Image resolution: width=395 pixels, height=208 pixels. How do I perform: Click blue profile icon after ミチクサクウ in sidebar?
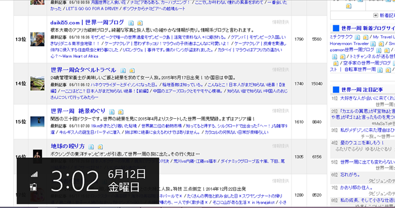pyautogui.click(x=358, y=37)
